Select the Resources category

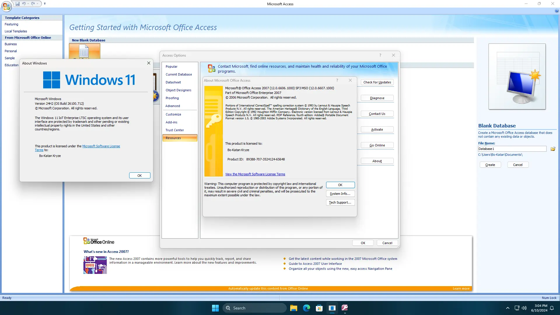(180, 138)
